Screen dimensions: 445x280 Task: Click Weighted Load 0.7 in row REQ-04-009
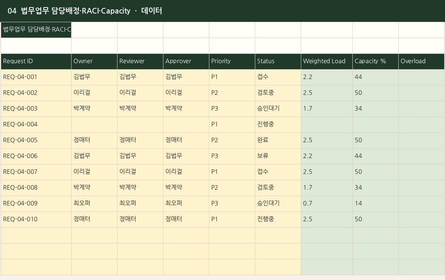click(327, 204)
